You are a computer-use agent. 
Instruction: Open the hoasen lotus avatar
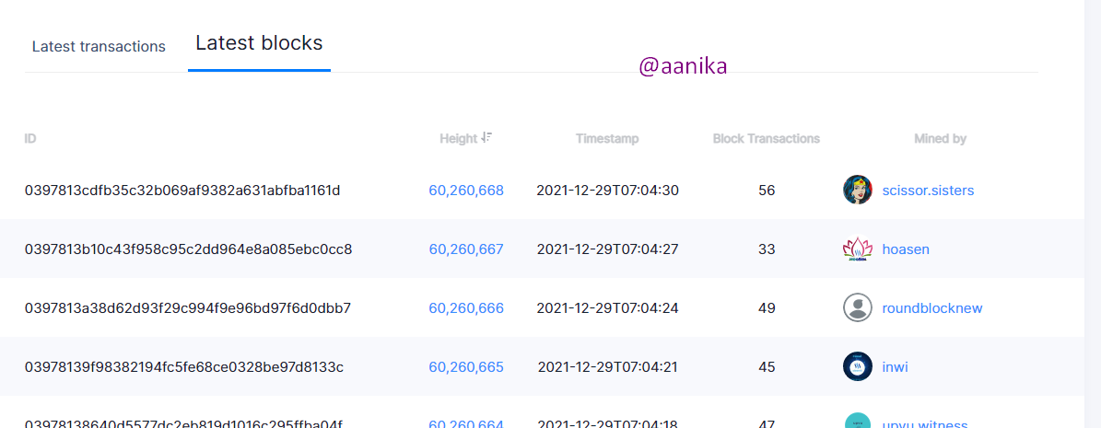pos(858,249)
